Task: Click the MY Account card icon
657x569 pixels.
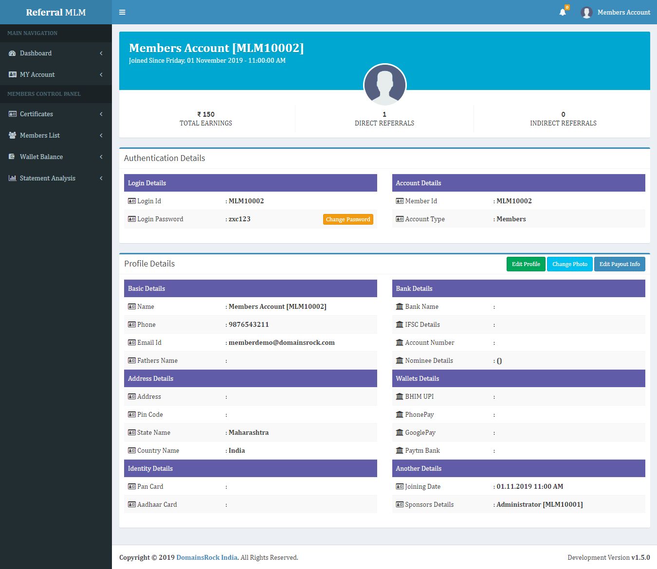Action: click(x=12, y=74)
